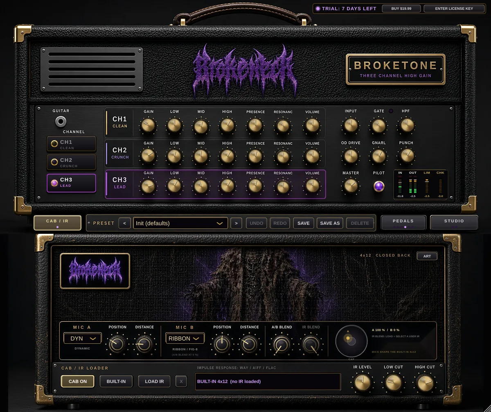The image size is (491, 412).
Task: Click the CH2 Crunch LOW knob
Action: point(175,156)
